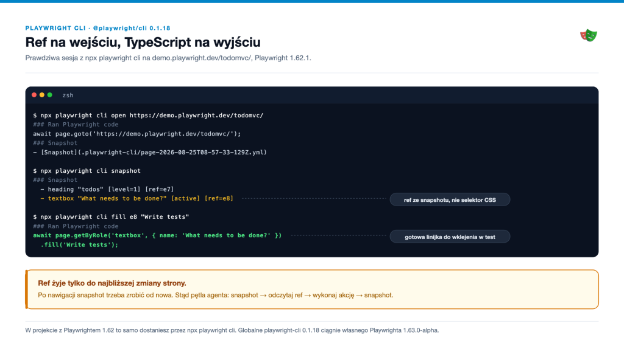Click the '### Snapshot' comment above the heading line
624x343 pixels.
[x=55, y=180]
